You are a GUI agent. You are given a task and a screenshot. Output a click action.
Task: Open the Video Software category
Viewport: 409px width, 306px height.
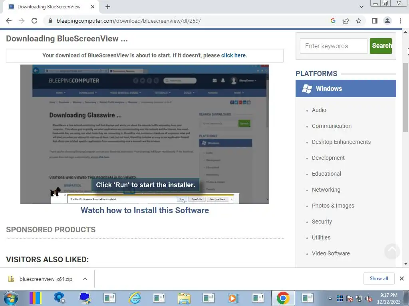(331, 253)
